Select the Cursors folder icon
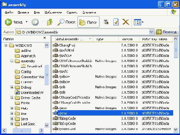The height and width of the screenshot is (135, 180). click(17, 82)
